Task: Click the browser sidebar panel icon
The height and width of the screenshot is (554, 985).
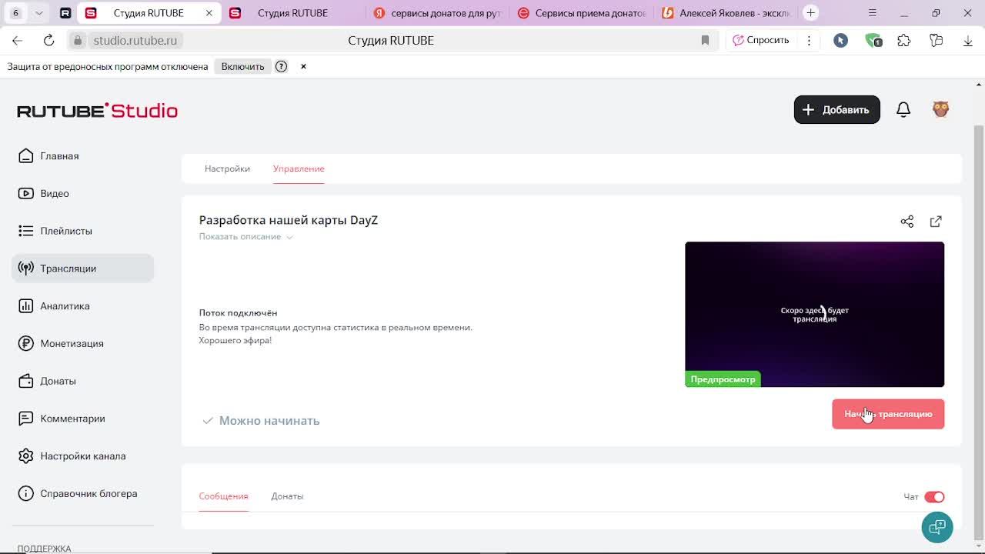Action: [x=936, y=40]
